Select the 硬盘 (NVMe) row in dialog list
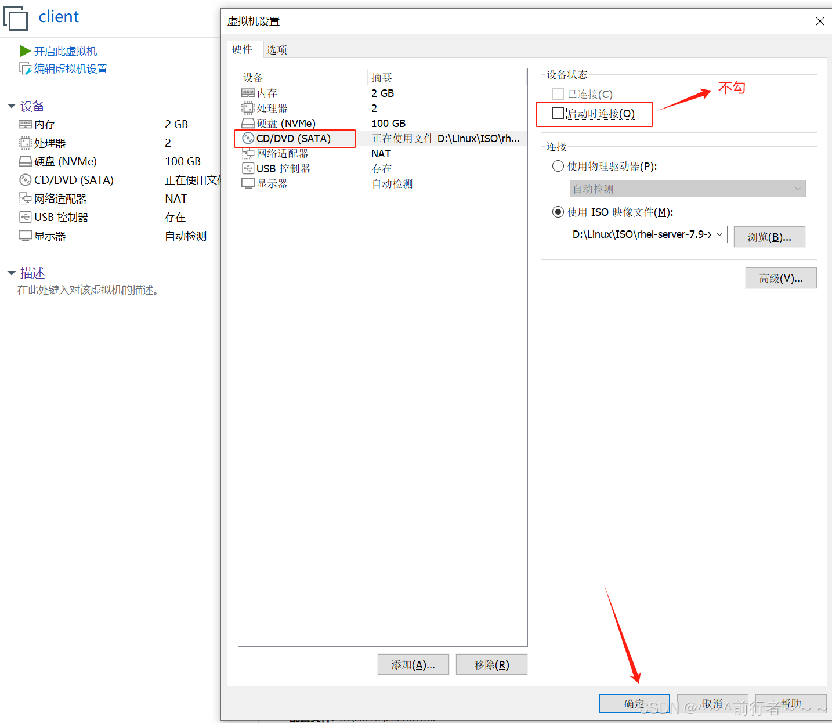The height and width of the screenshot is (723, 832). point(383,123)
